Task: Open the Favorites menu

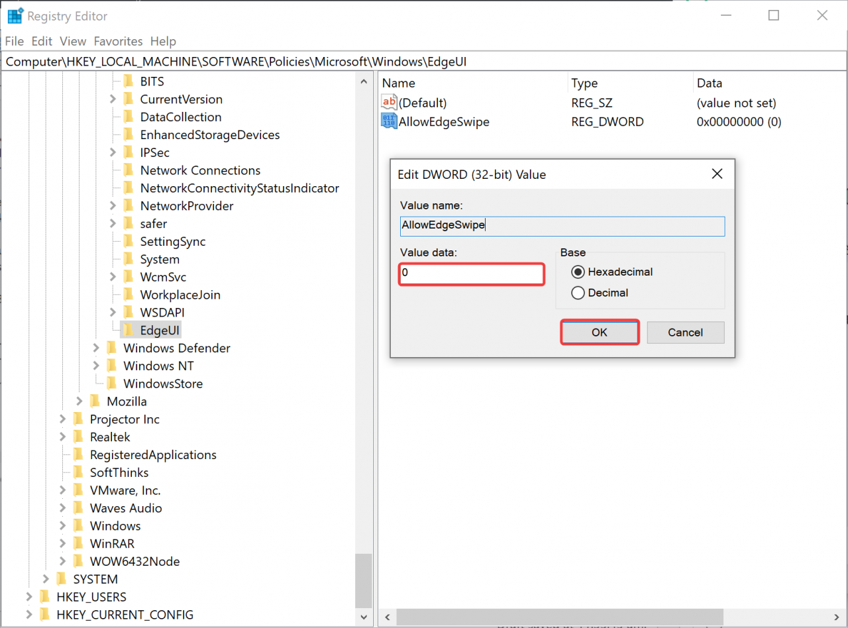Action: (118, 41)
